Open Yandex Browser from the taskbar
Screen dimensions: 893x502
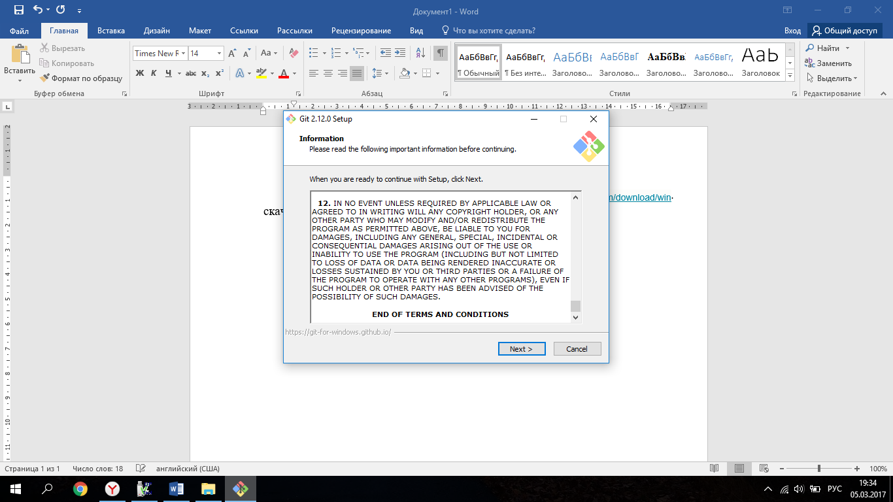tap(112, 489)
